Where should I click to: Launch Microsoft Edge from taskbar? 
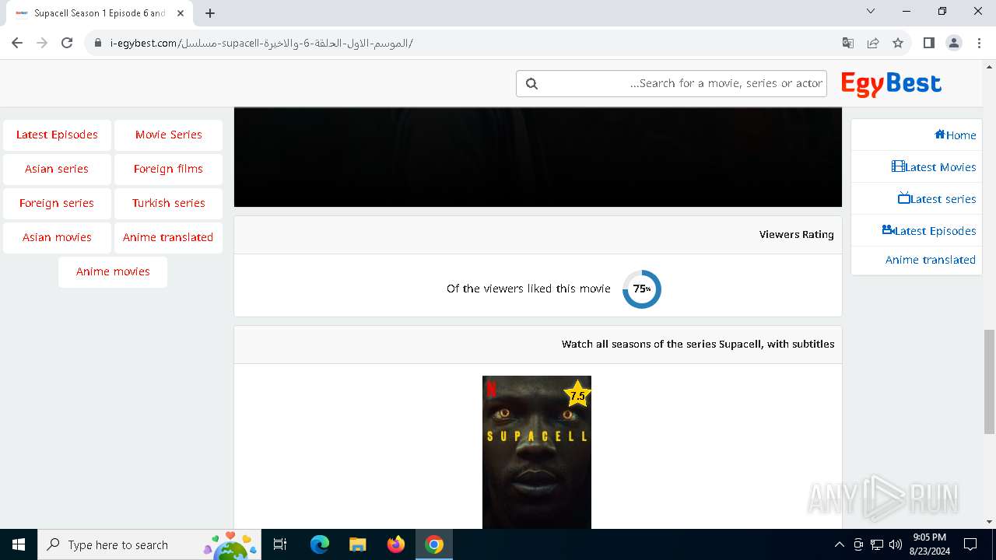(320, 544)
